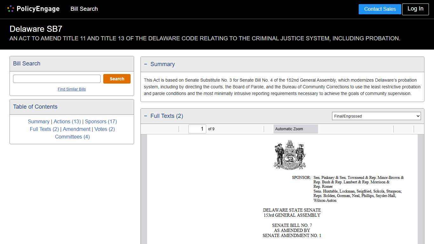The width and height of the screenshot is (434, 244).
Task: Open the Sponsors (17) link
Action: click(x=101, y=121)
